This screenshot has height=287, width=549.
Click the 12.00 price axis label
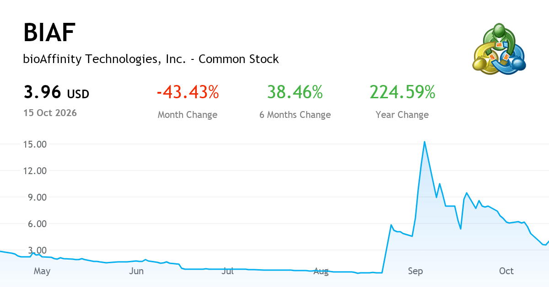(35, 171)
